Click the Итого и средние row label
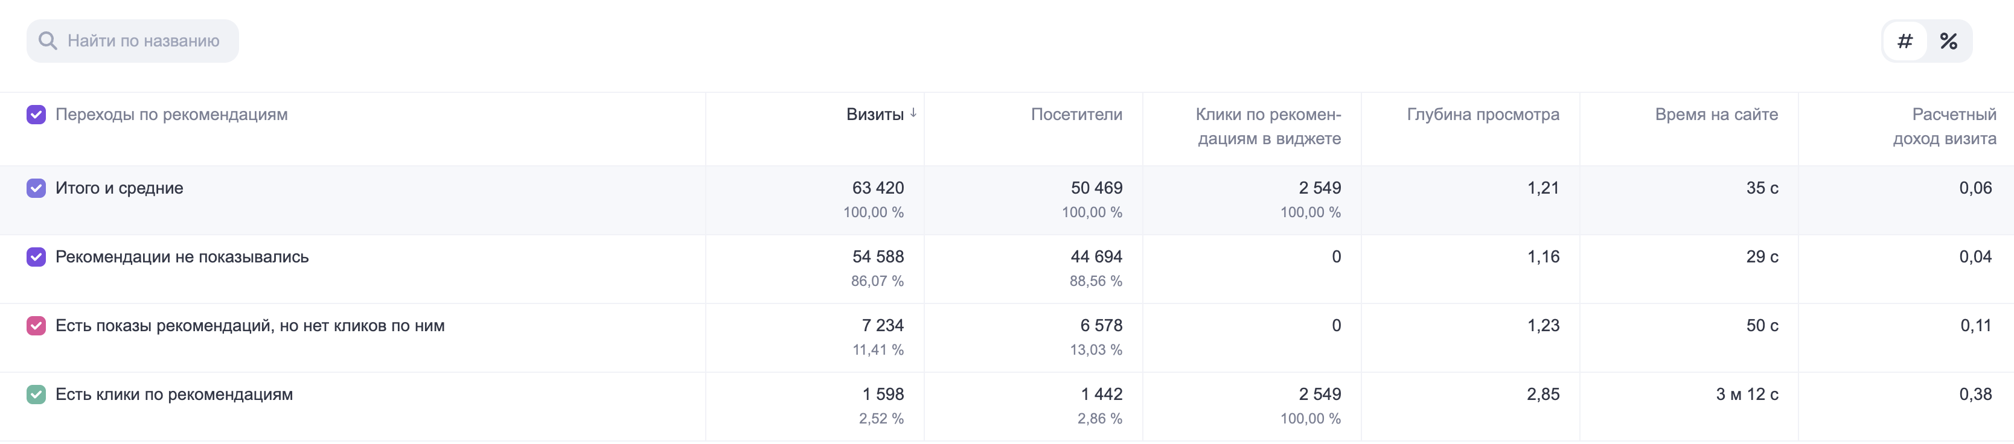The width and height of the screenshot is (2014, 444). coord(119,188)
